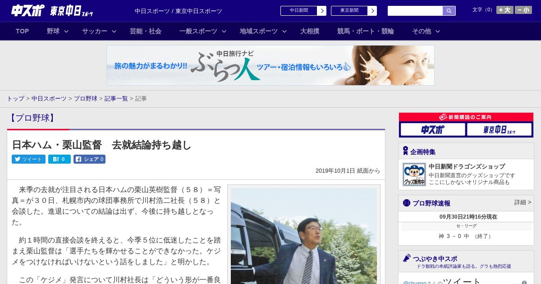Click the score 神 3 − 0 中 （終了）

tap(466, 236)
